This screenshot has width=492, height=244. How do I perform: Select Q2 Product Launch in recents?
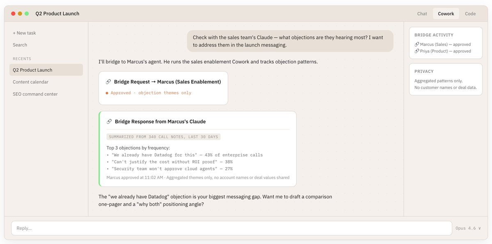coord(46,70)
